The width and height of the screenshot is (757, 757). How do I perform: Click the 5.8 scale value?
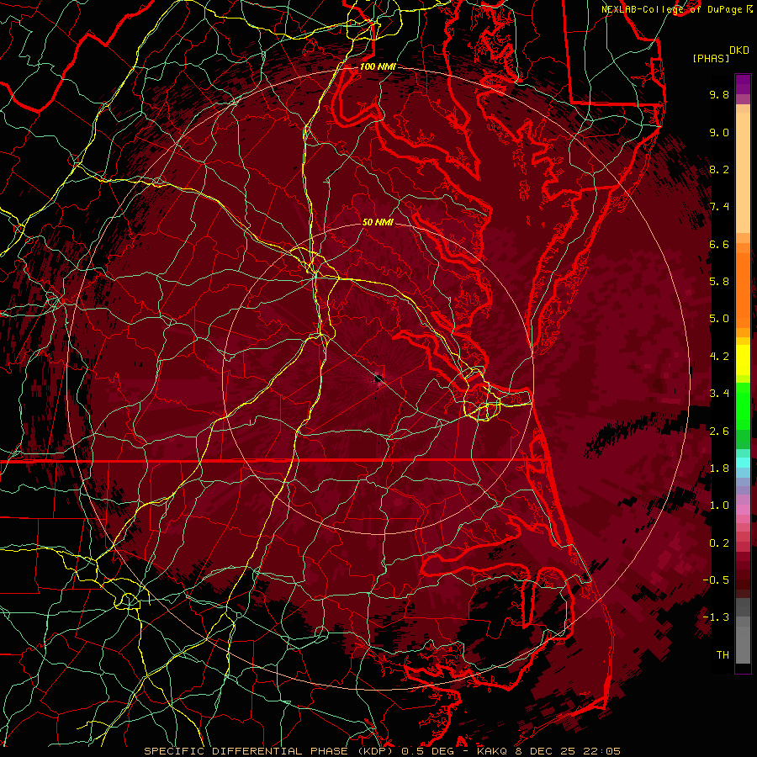pyautogui.click(x=719, y=282)
